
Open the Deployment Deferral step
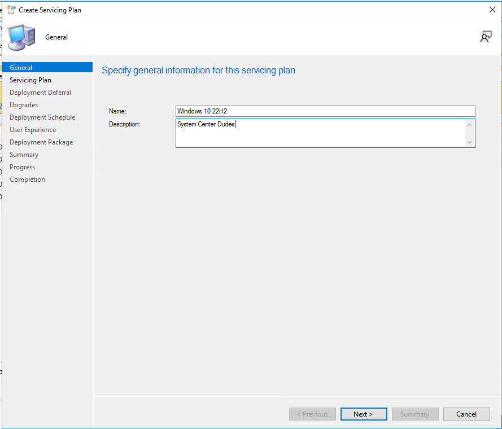click(40, 92)
